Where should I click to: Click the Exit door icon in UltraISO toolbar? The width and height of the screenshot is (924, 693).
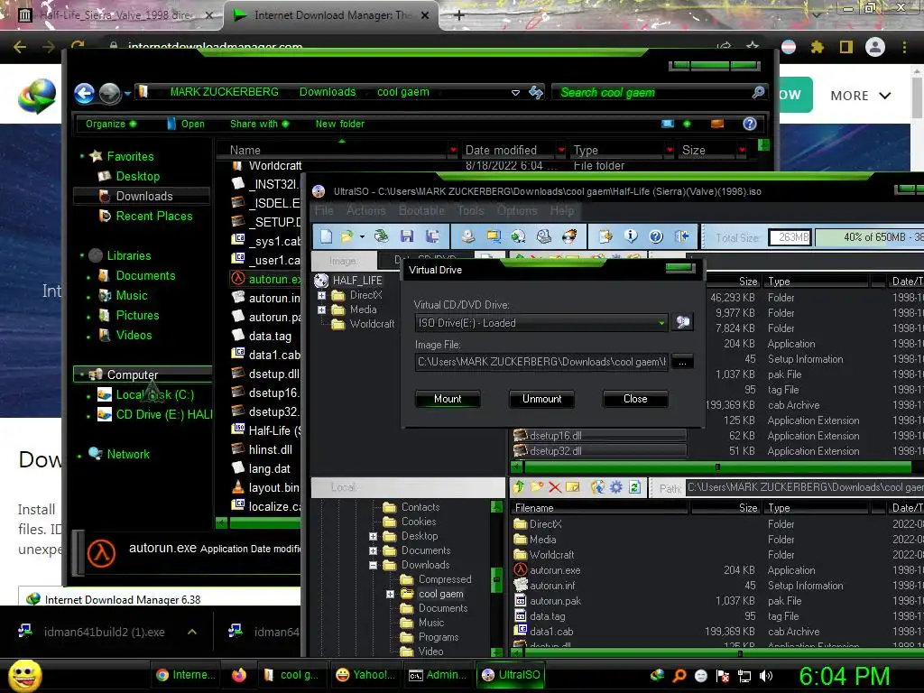tap(682, 237)
